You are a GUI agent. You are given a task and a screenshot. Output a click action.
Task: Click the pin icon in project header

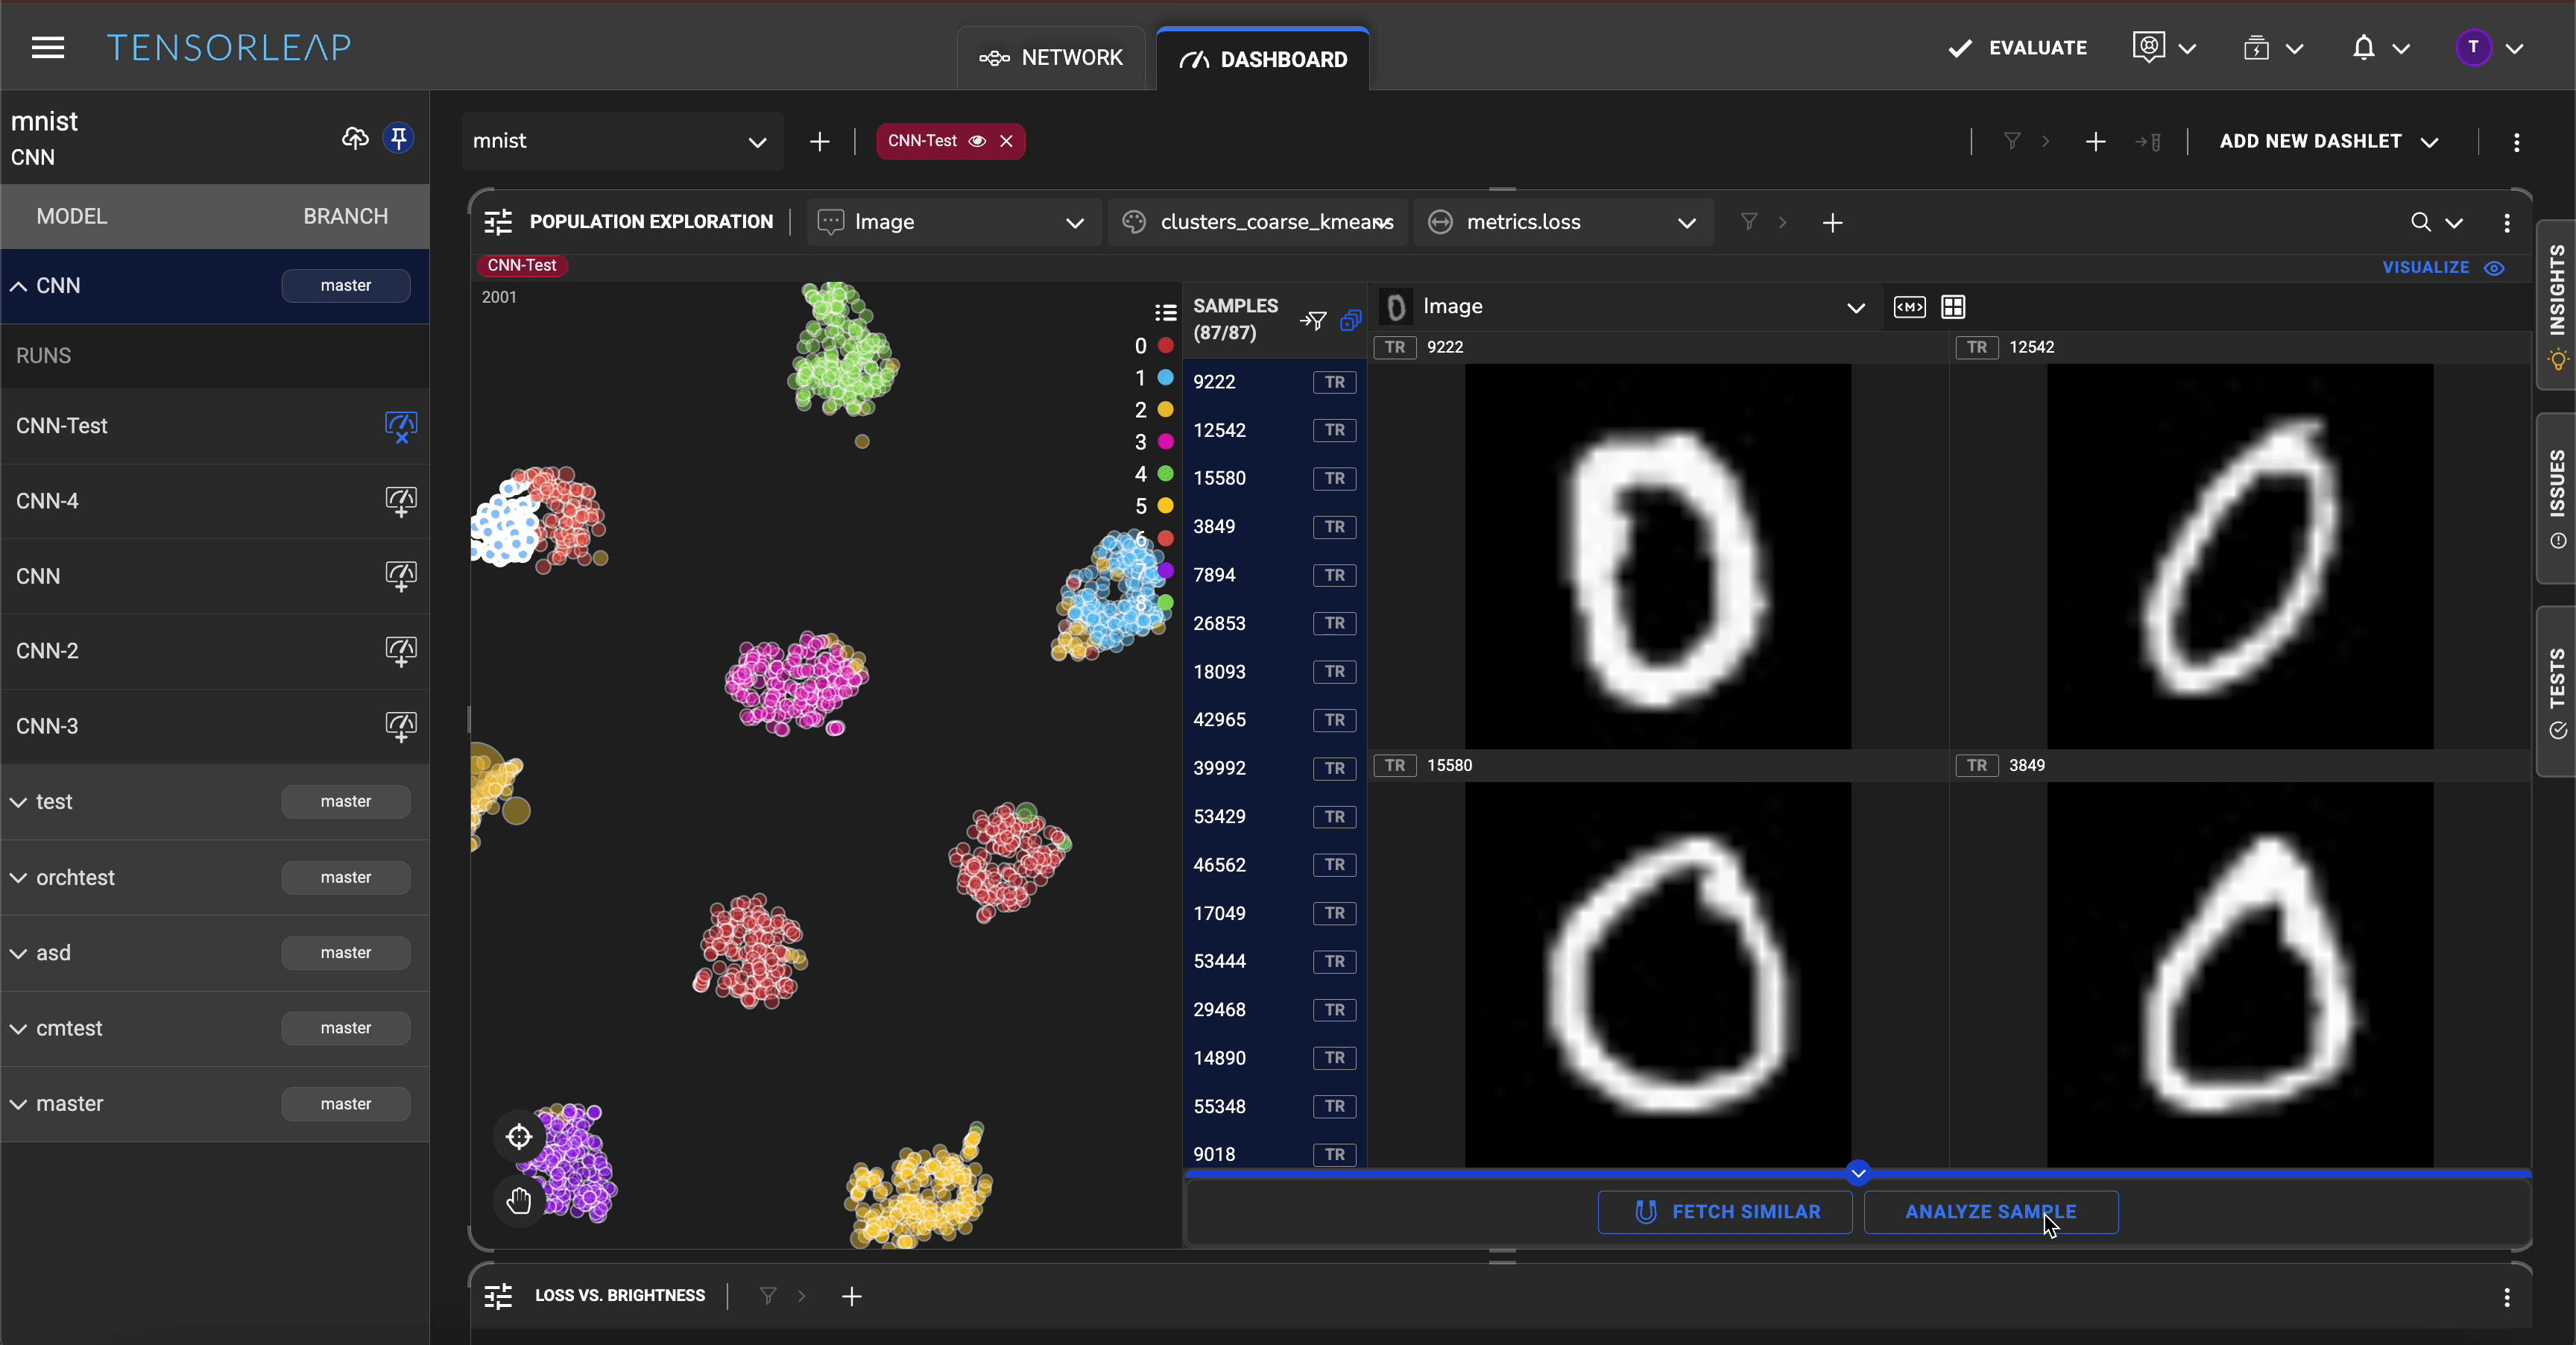(399, 138)
